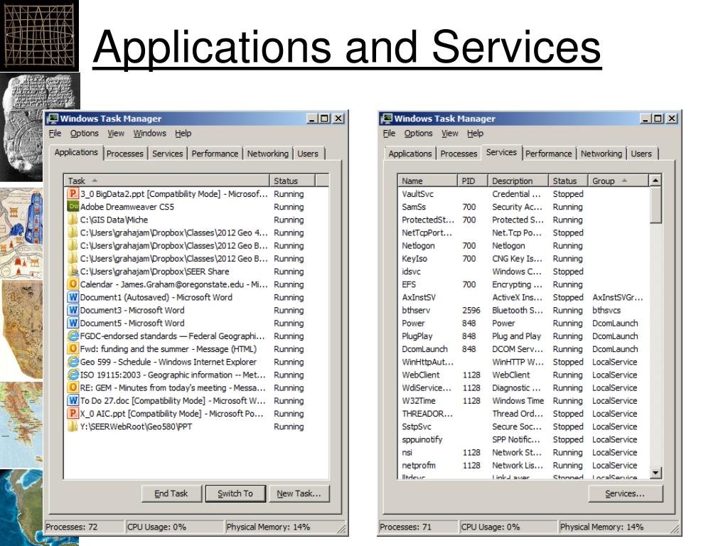
Task: Sort applications by Status column header
Action: 292,181
